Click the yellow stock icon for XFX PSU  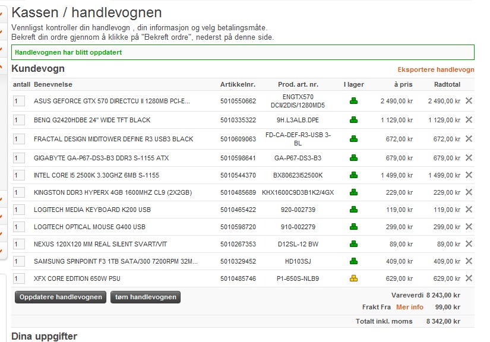[x=353, y=278]
